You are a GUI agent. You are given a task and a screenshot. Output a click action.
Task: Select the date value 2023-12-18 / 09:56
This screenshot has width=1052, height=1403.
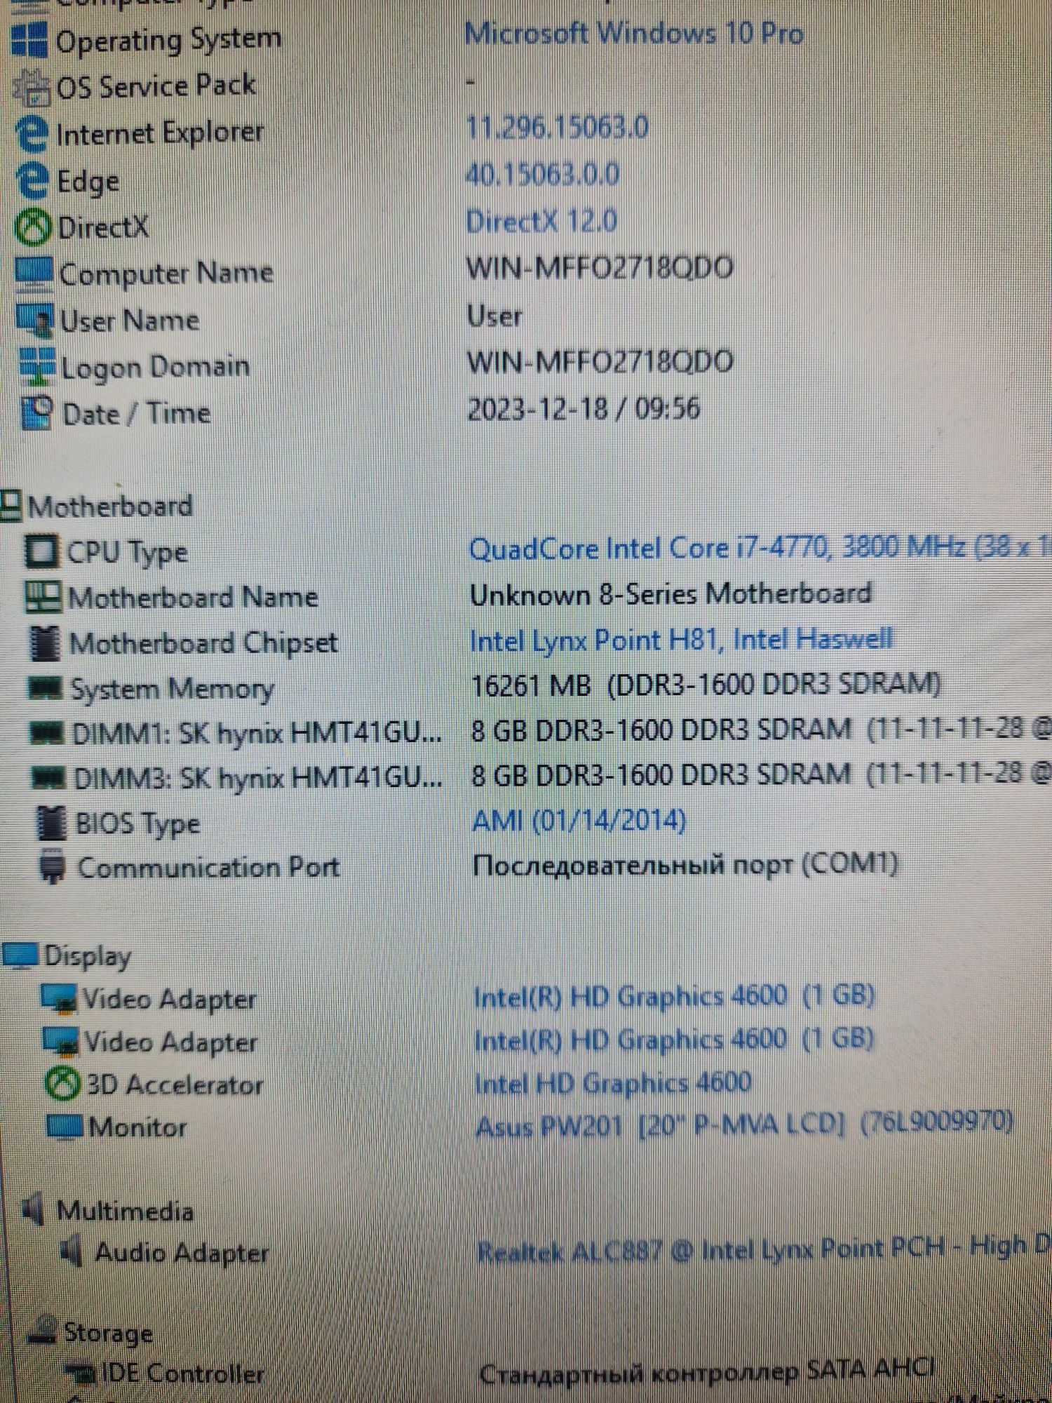pyautogui.click(x=584, y=408)
